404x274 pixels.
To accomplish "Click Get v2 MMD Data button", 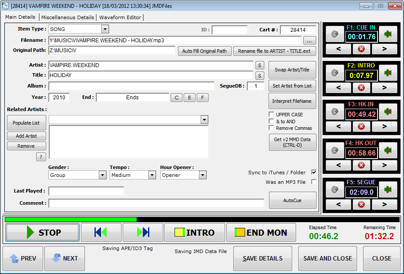I will pos(292,142).
